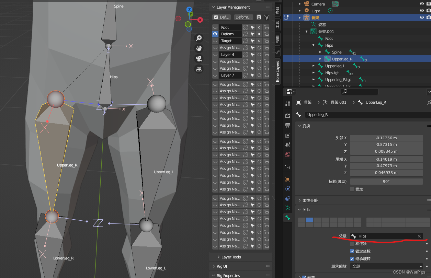Click the 头部 X coordinate field
This screenshot has width=431, height=278.
[386, 138]
